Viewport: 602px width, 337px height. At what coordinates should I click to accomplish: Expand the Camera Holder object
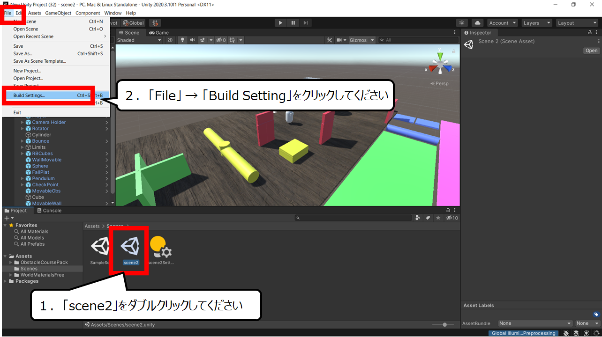click(22, 122)
